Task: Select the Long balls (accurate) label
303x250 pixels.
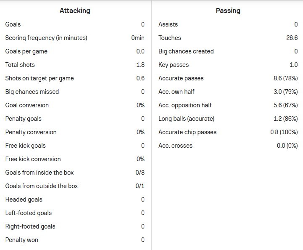Action: point(186,119)
